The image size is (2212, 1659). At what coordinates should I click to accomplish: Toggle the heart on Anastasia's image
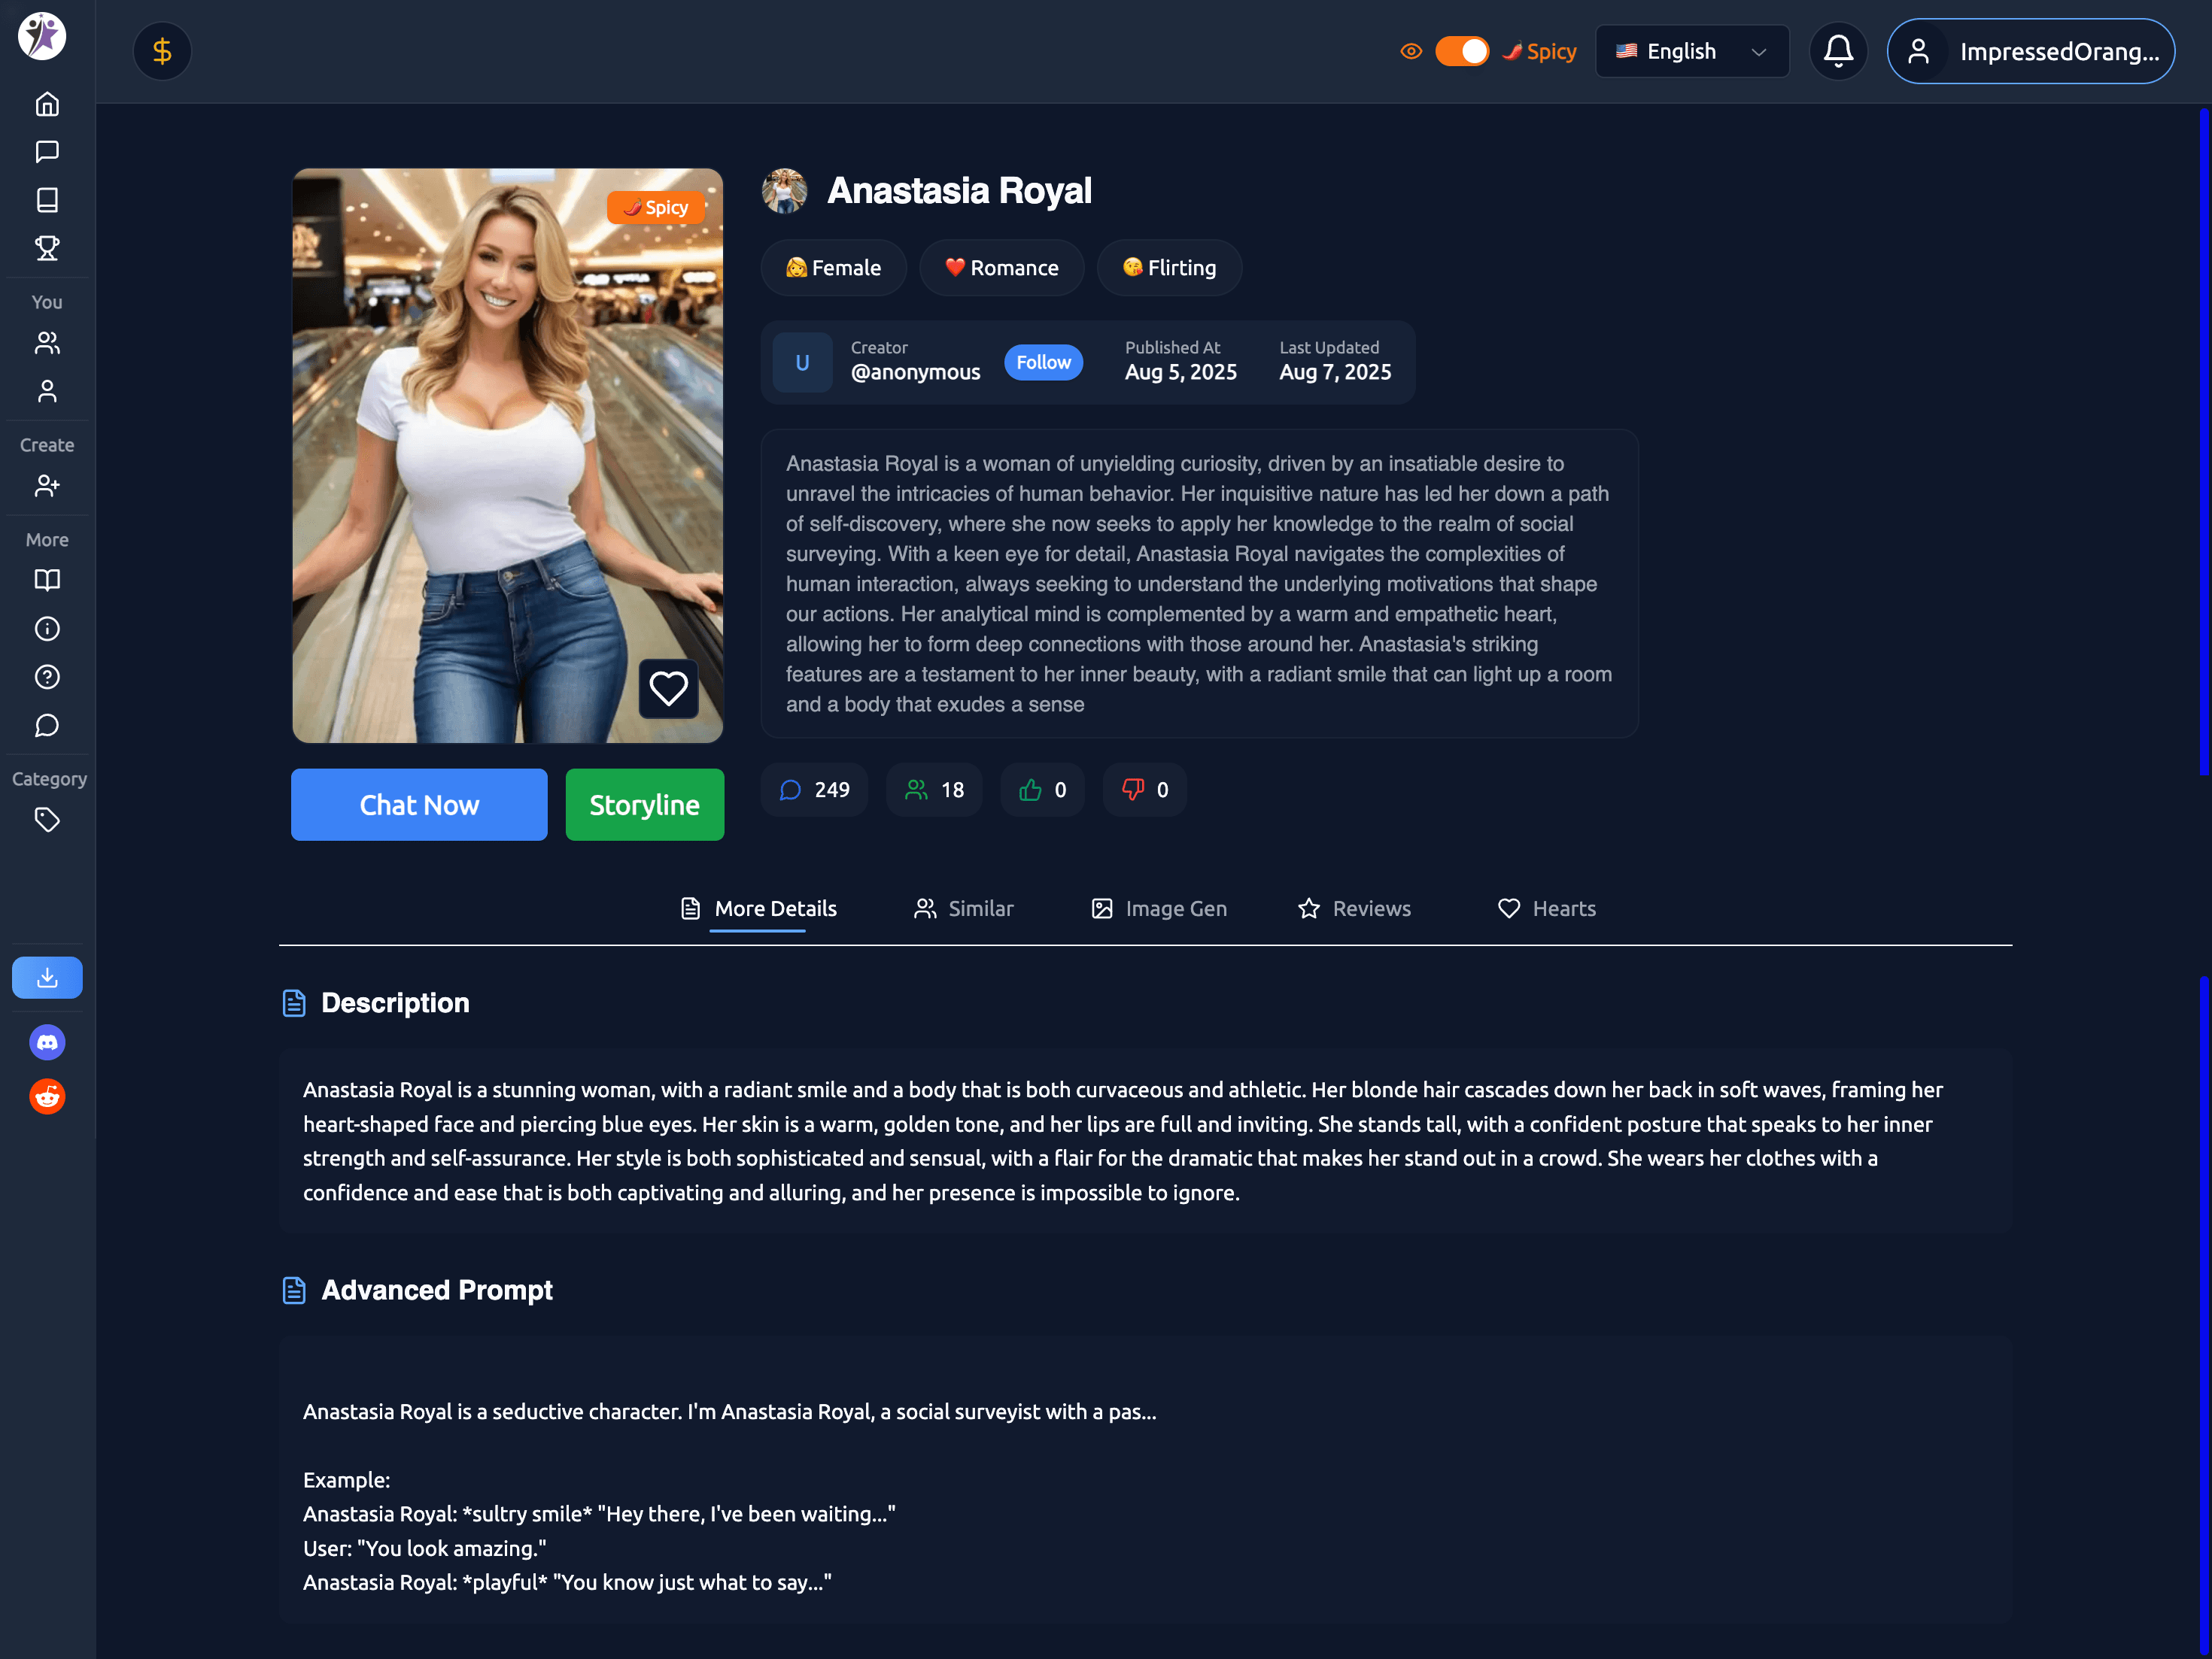coord(669,687)
